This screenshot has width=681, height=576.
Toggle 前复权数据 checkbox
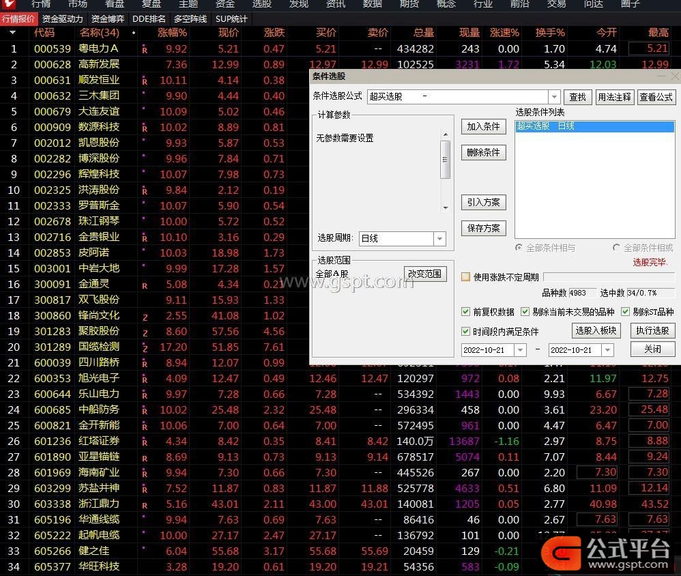(x=465, y=311)
